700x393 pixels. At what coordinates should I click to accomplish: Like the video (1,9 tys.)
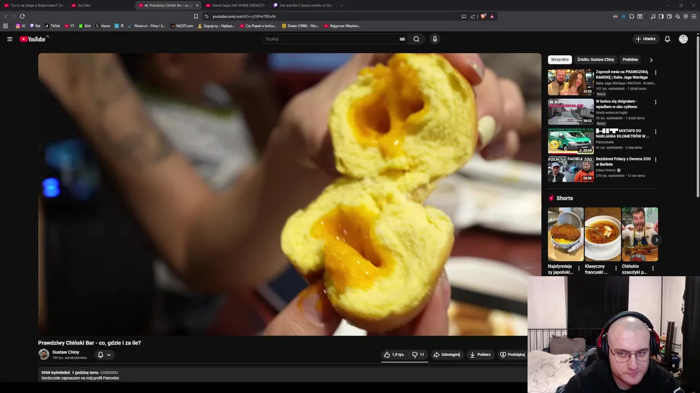point(394,355)
